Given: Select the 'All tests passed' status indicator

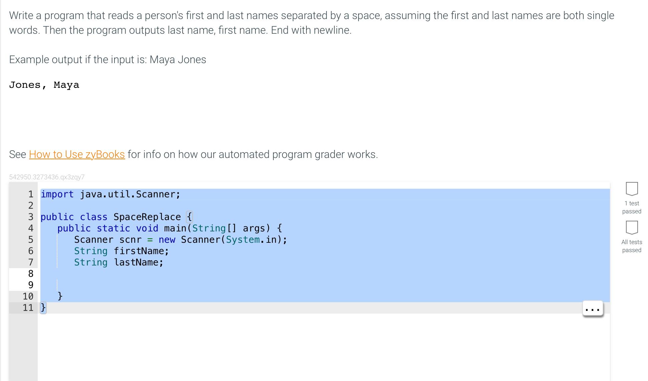Looking at the screenshot, I should point(631,246).
